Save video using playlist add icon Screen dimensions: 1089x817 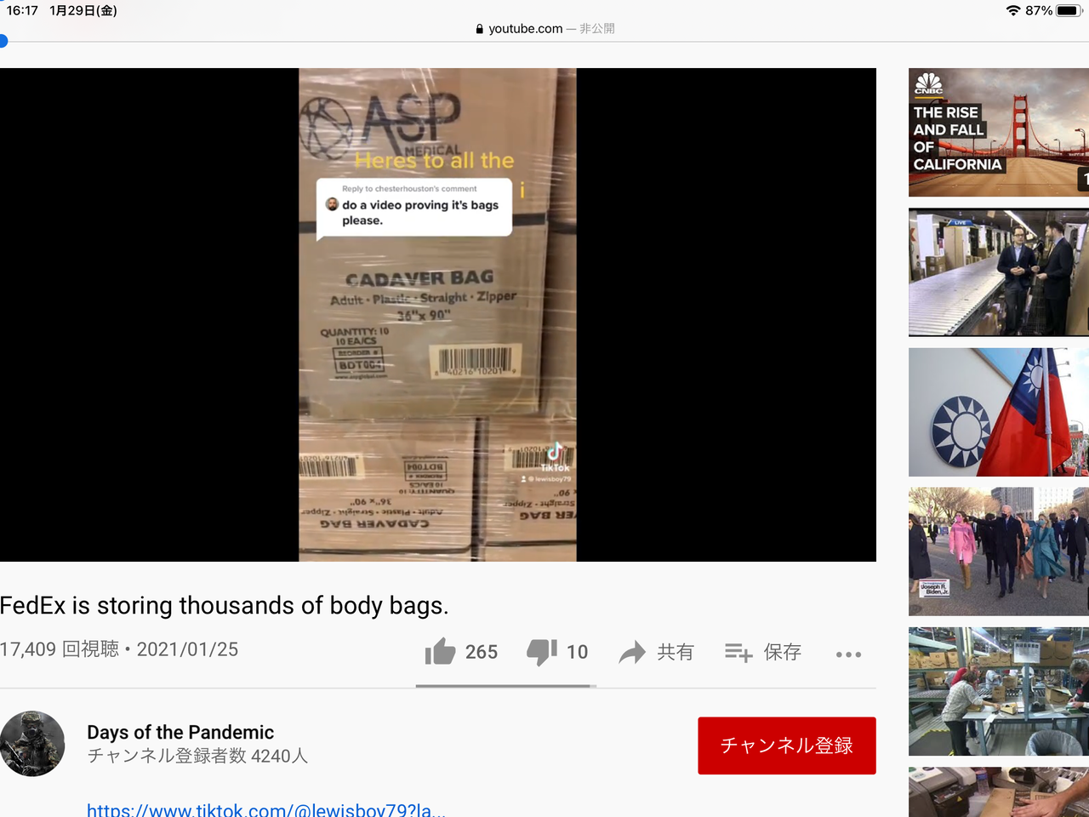pos(738,653)
